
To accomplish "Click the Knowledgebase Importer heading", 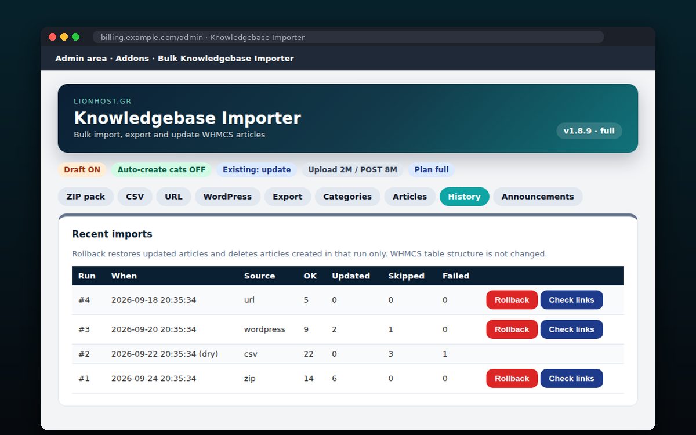I will tap(187, 118).
